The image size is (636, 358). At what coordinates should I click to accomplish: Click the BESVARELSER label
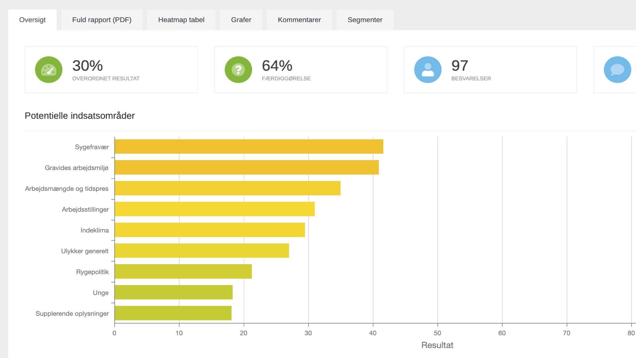471,79
